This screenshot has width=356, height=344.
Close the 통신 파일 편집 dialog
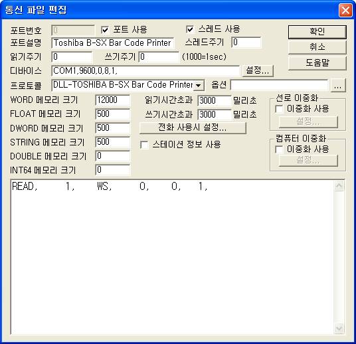pyautogui.click(x=345, y=10)
